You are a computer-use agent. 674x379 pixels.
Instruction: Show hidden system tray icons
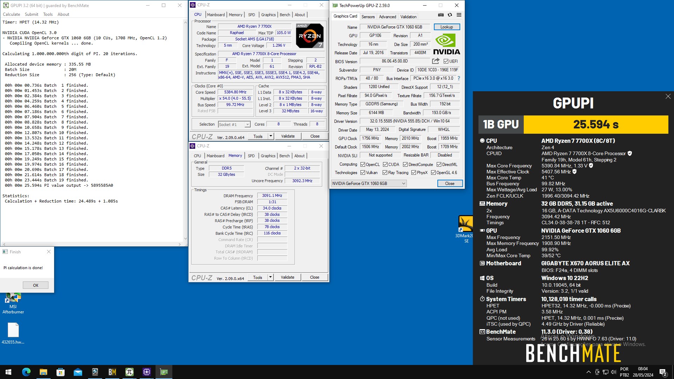(x=588, y=372)
